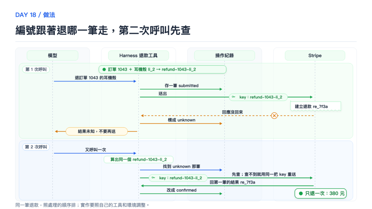This screenshot has width=372, height=209.
Task: Click the 又呼叫一次 message label
Action: pyautogui.click(x=96, y=150)
